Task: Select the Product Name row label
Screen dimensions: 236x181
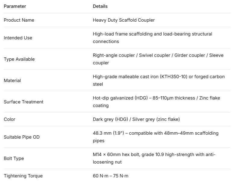Action: pos(19,20)
